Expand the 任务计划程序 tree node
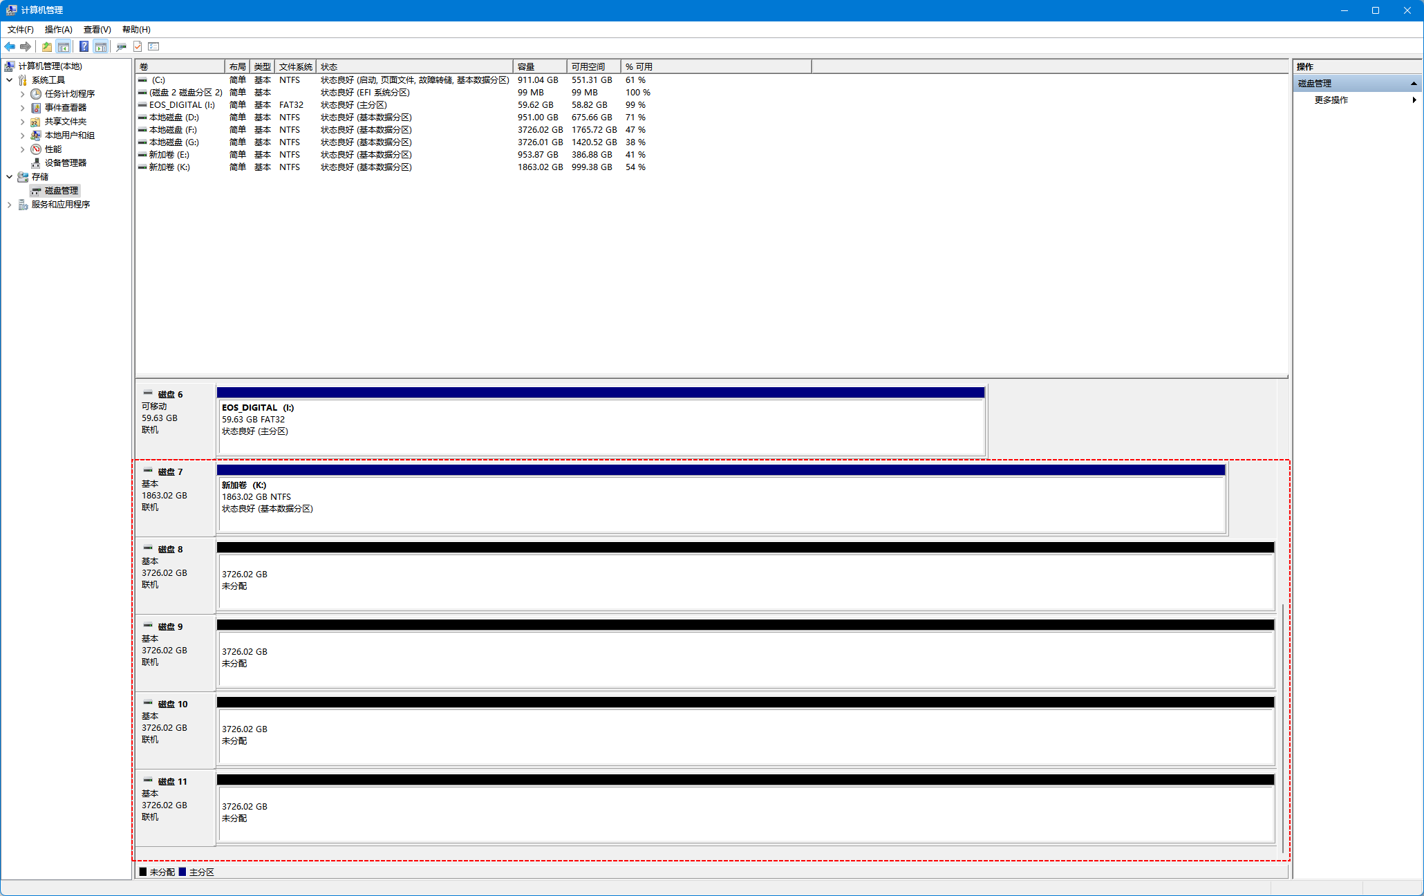 click(22, 94)
